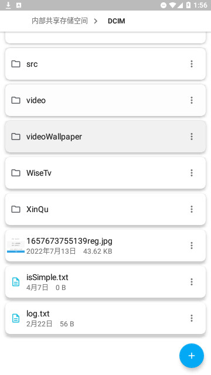This screenshot has height=375, width=211.
Task: Open more options for log.txt
Action: 192,318
